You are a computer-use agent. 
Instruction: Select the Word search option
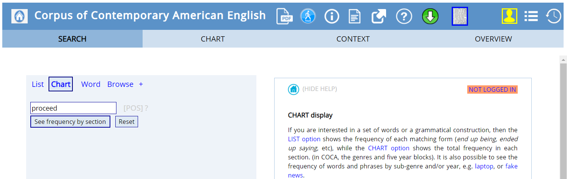[x=91, y=84]
